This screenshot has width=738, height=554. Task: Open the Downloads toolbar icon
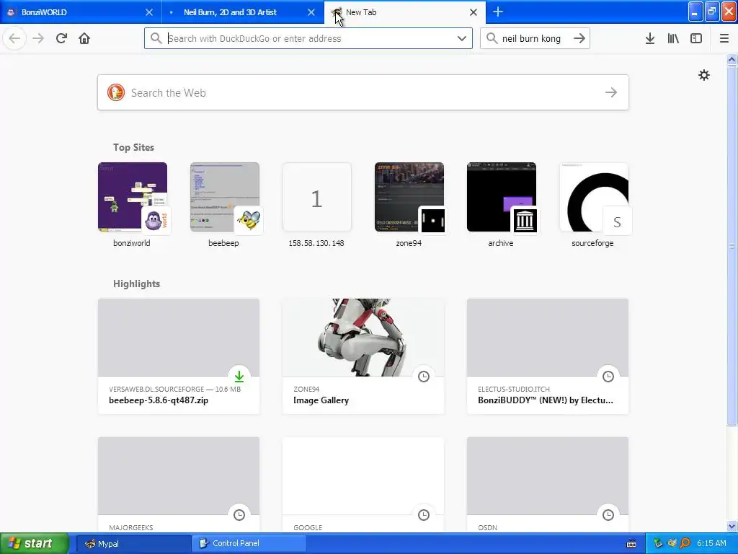click(650, 38)
